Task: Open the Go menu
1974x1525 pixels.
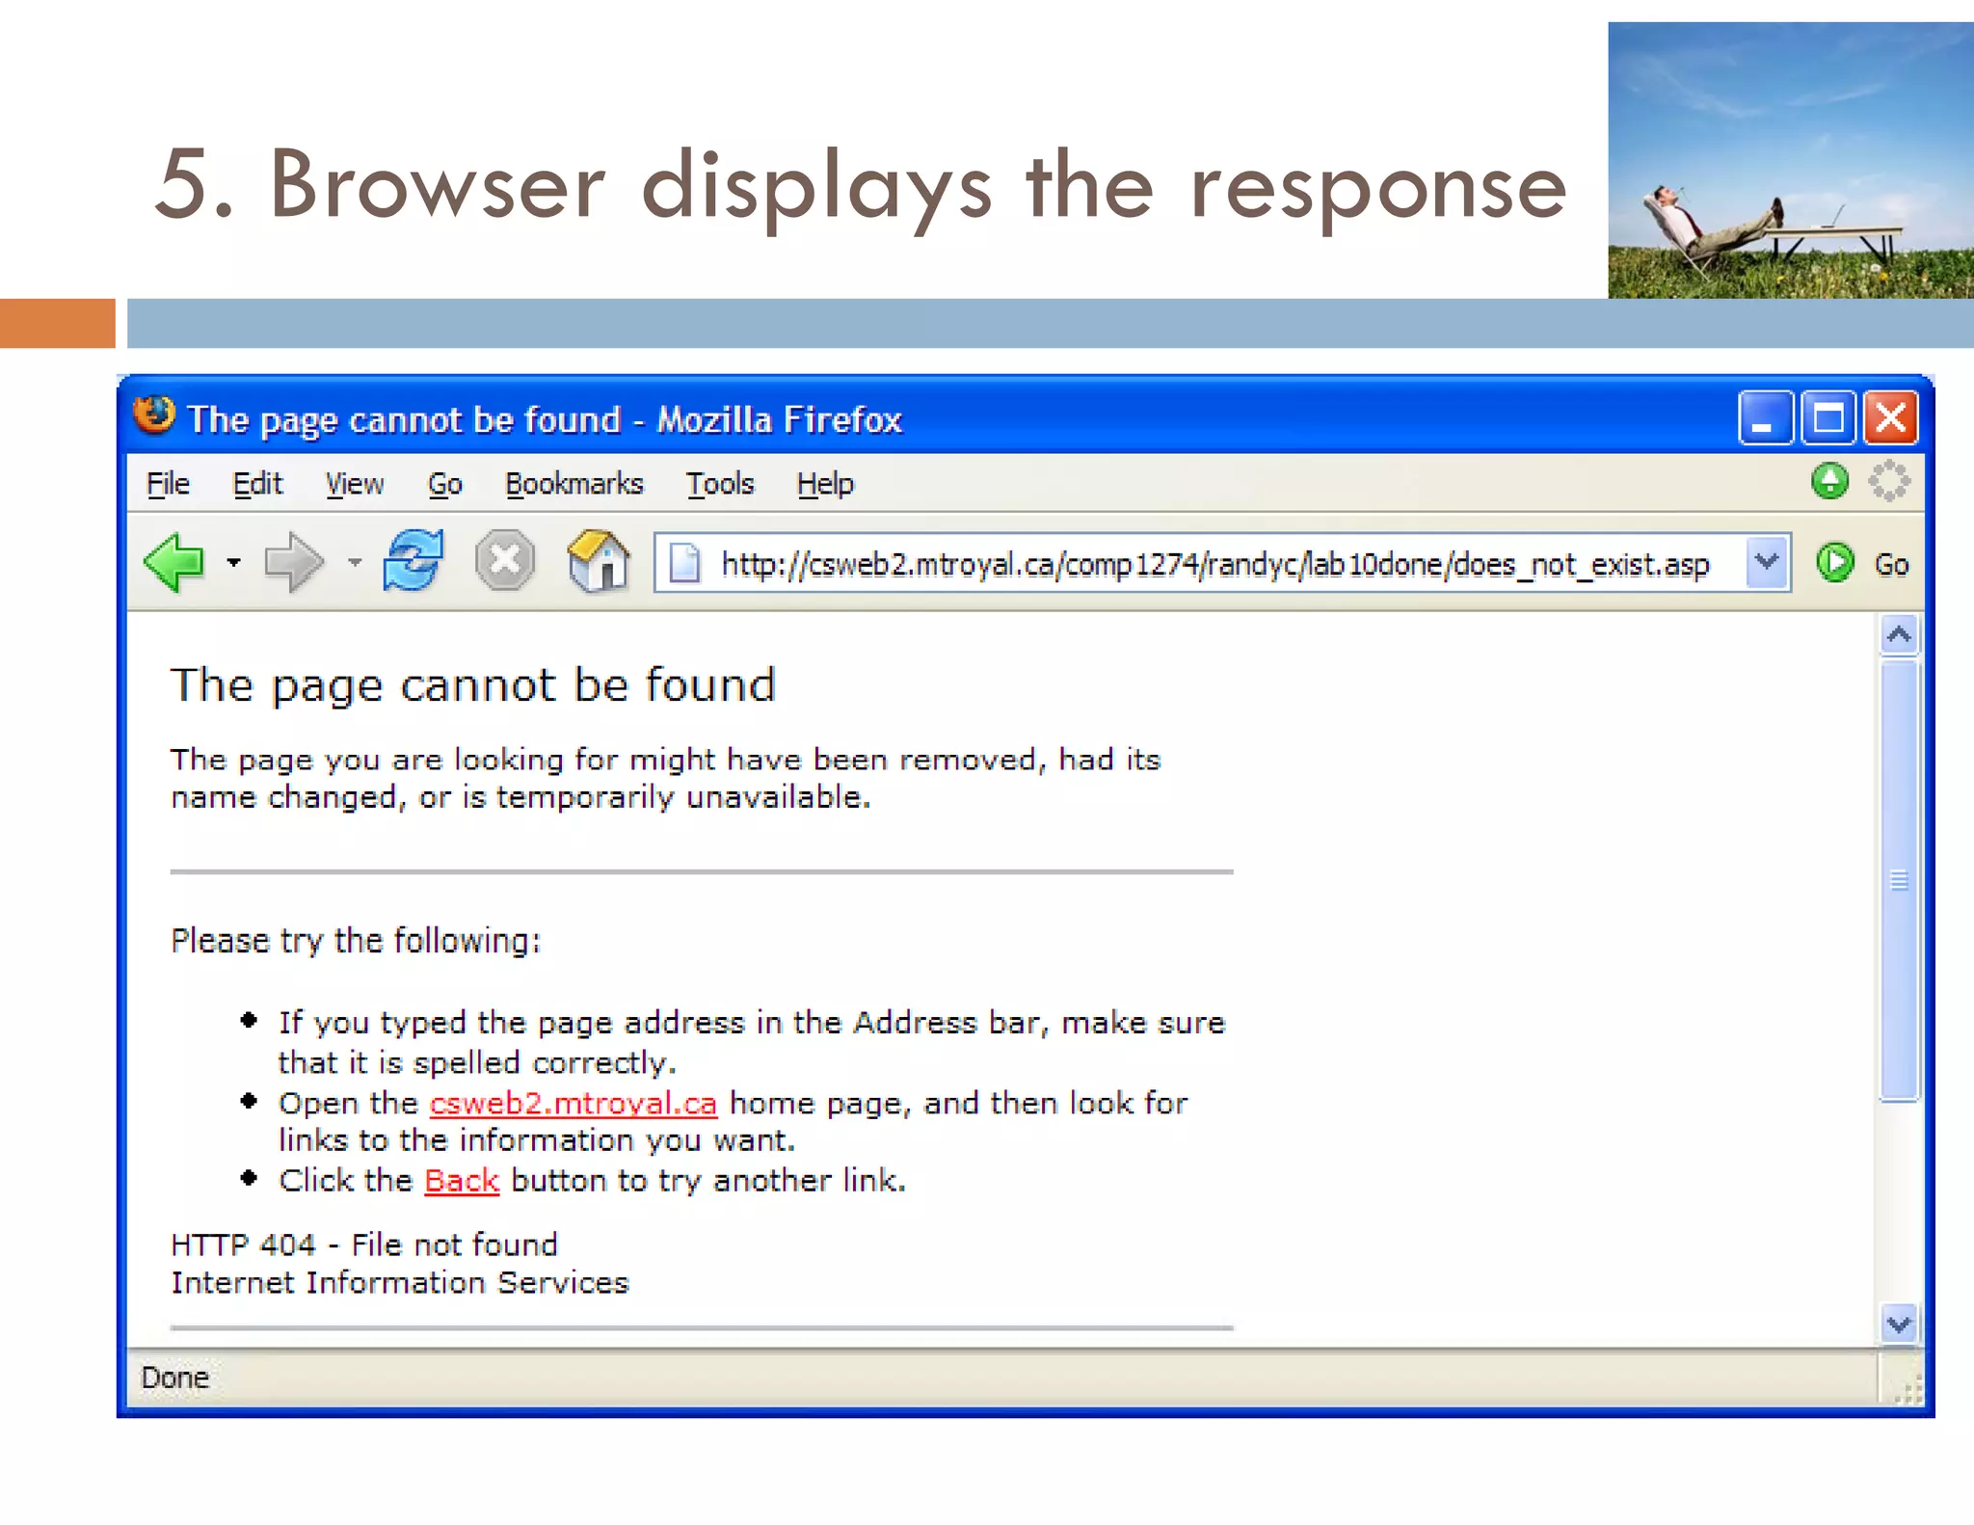Action: click(445, 484)
